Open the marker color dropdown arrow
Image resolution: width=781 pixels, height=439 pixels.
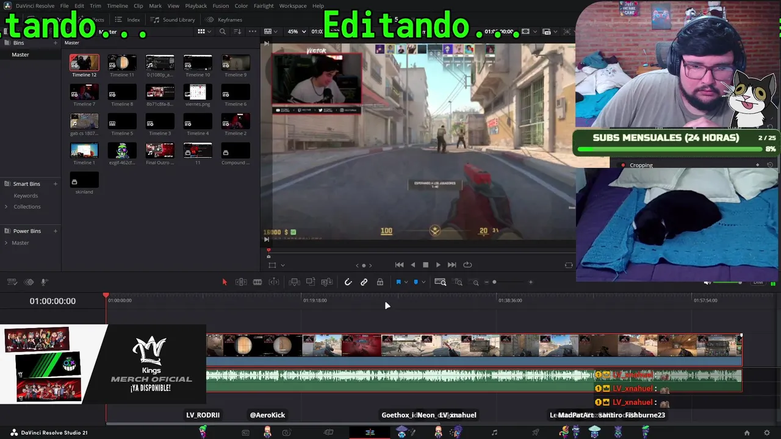click(423, 282)
